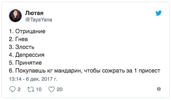Click the line '2. Гнев'
The image size is (171, 100).
pyautogui.click(x=18, y=39)
